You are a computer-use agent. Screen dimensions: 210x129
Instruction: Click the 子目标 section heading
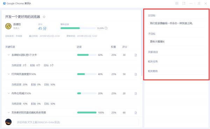[x=152, y=34]
